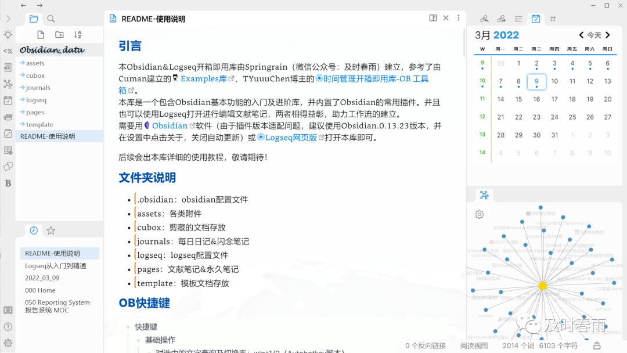This screenshot has width=627, height=353.
Task: Maximize the Obsidian window
Action: (607, 5)
